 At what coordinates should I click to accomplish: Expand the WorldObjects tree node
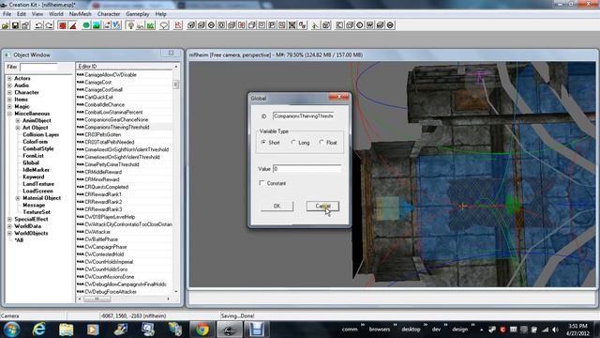(x=9, y=233)
